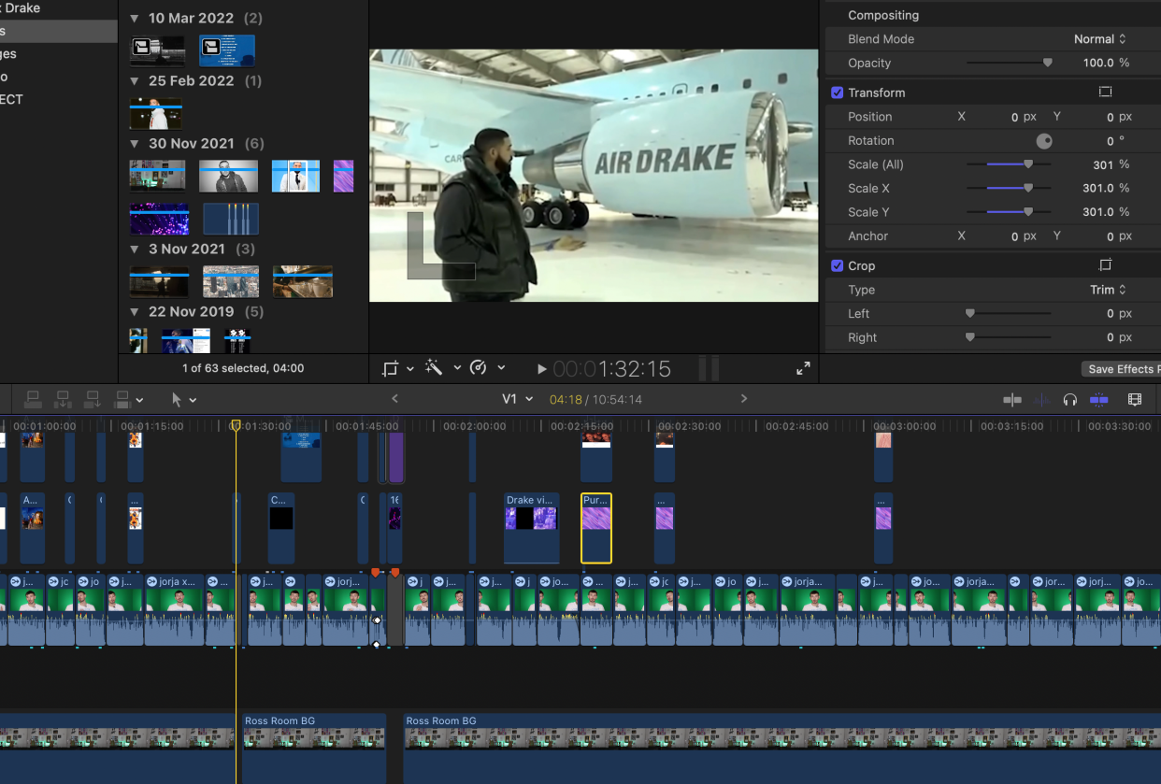Image resolution: width=1161 pixels, height=784 pixels.
Task: Click the Rotation dial control
Action: point(1044,141)
